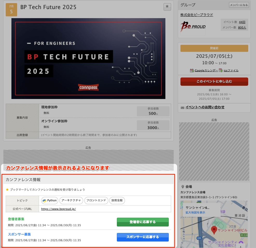256x248 pixels.
Task: Open the 株式会社ビープラウド group link
Action: pyautogui.click(x=197, y=15)
